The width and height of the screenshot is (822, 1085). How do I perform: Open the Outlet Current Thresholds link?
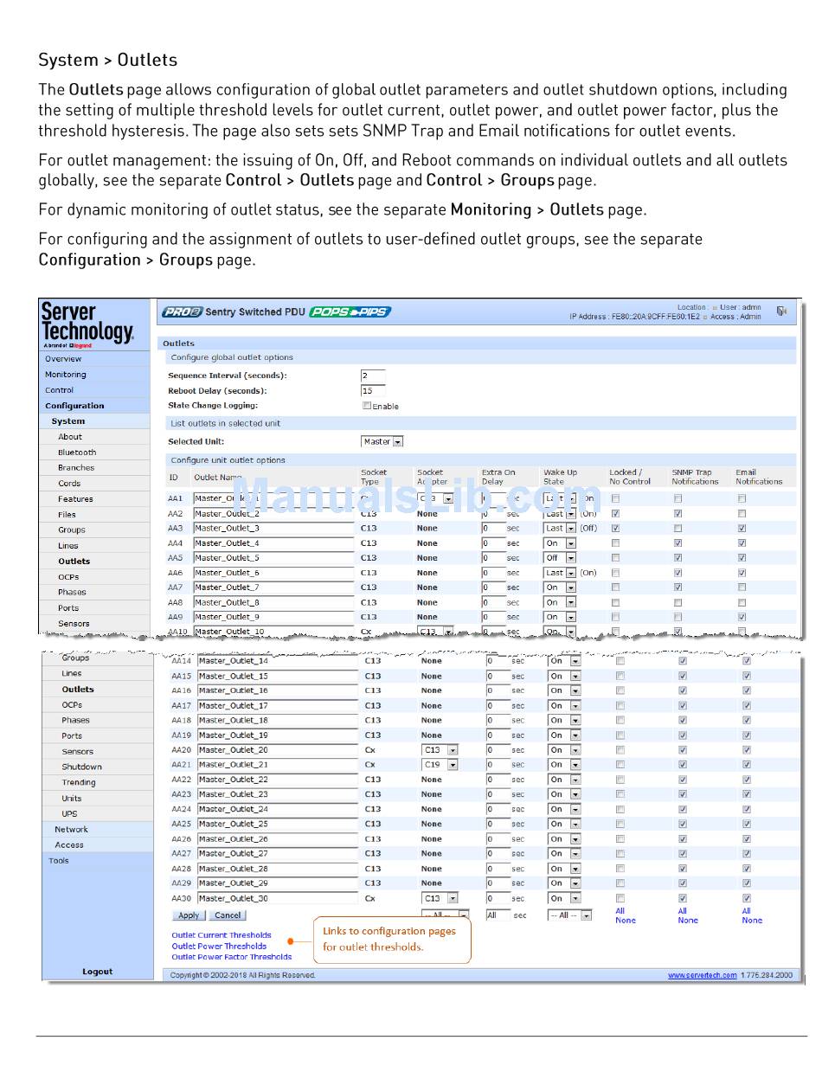click(222, 935)
